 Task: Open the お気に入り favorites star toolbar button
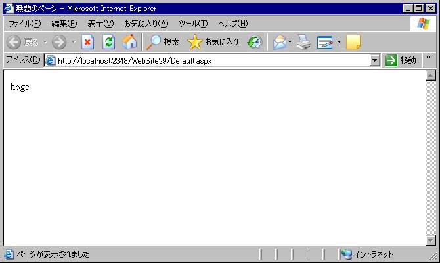pyautogui.click(x=213, y=42)
